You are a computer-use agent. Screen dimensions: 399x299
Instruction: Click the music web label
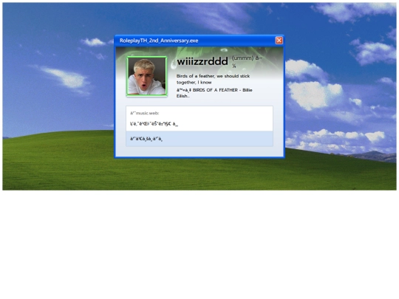[144, 113]
